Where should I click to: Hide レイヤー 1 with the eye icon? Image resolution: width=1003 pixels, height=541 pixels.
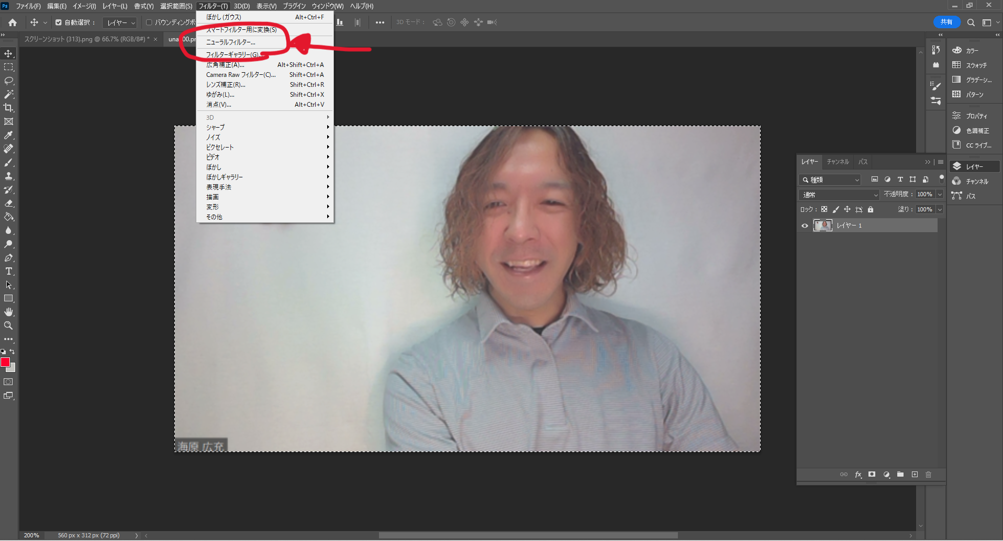tap(805, 226)
